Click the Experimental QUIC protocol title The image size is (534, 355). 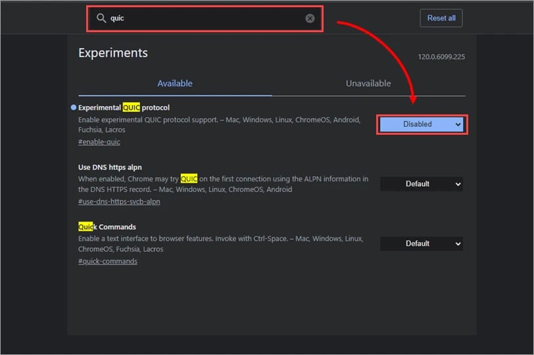click(x=124, y=107)
